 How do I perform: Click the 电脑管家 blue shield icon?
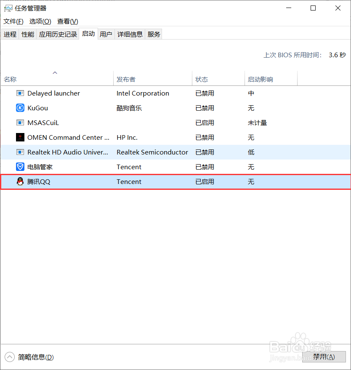(x=20, y=167)
